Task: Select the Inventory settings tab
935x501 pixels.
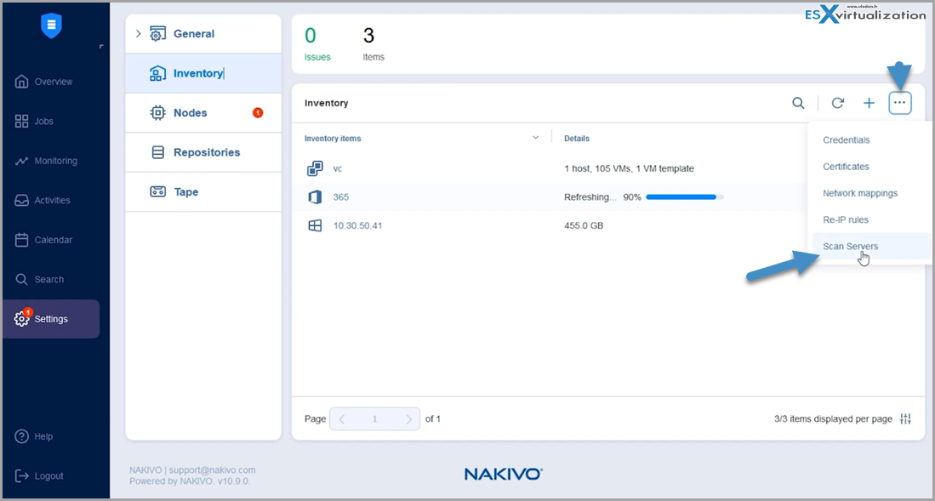Action: [x=203, y=73]
